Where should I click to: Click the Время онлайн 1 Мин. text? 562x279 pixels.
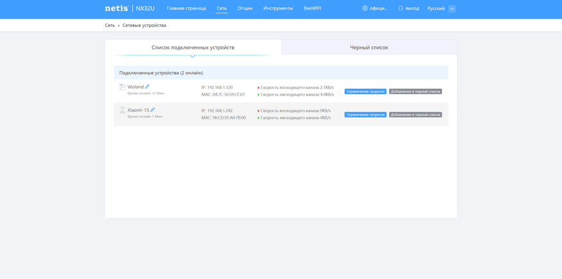coord(145,116)
